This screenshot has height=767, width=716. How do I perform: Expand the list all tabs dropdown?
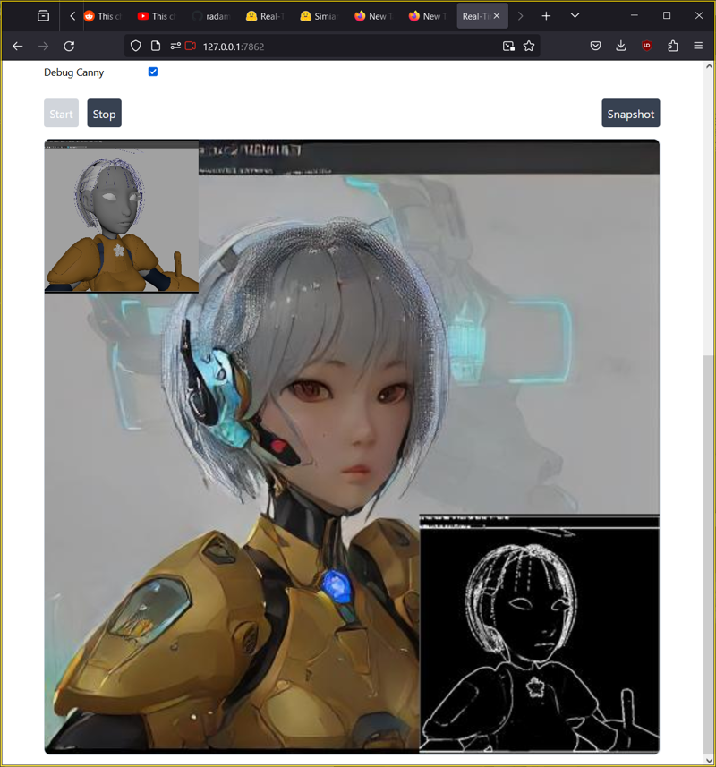pos(575,16)
